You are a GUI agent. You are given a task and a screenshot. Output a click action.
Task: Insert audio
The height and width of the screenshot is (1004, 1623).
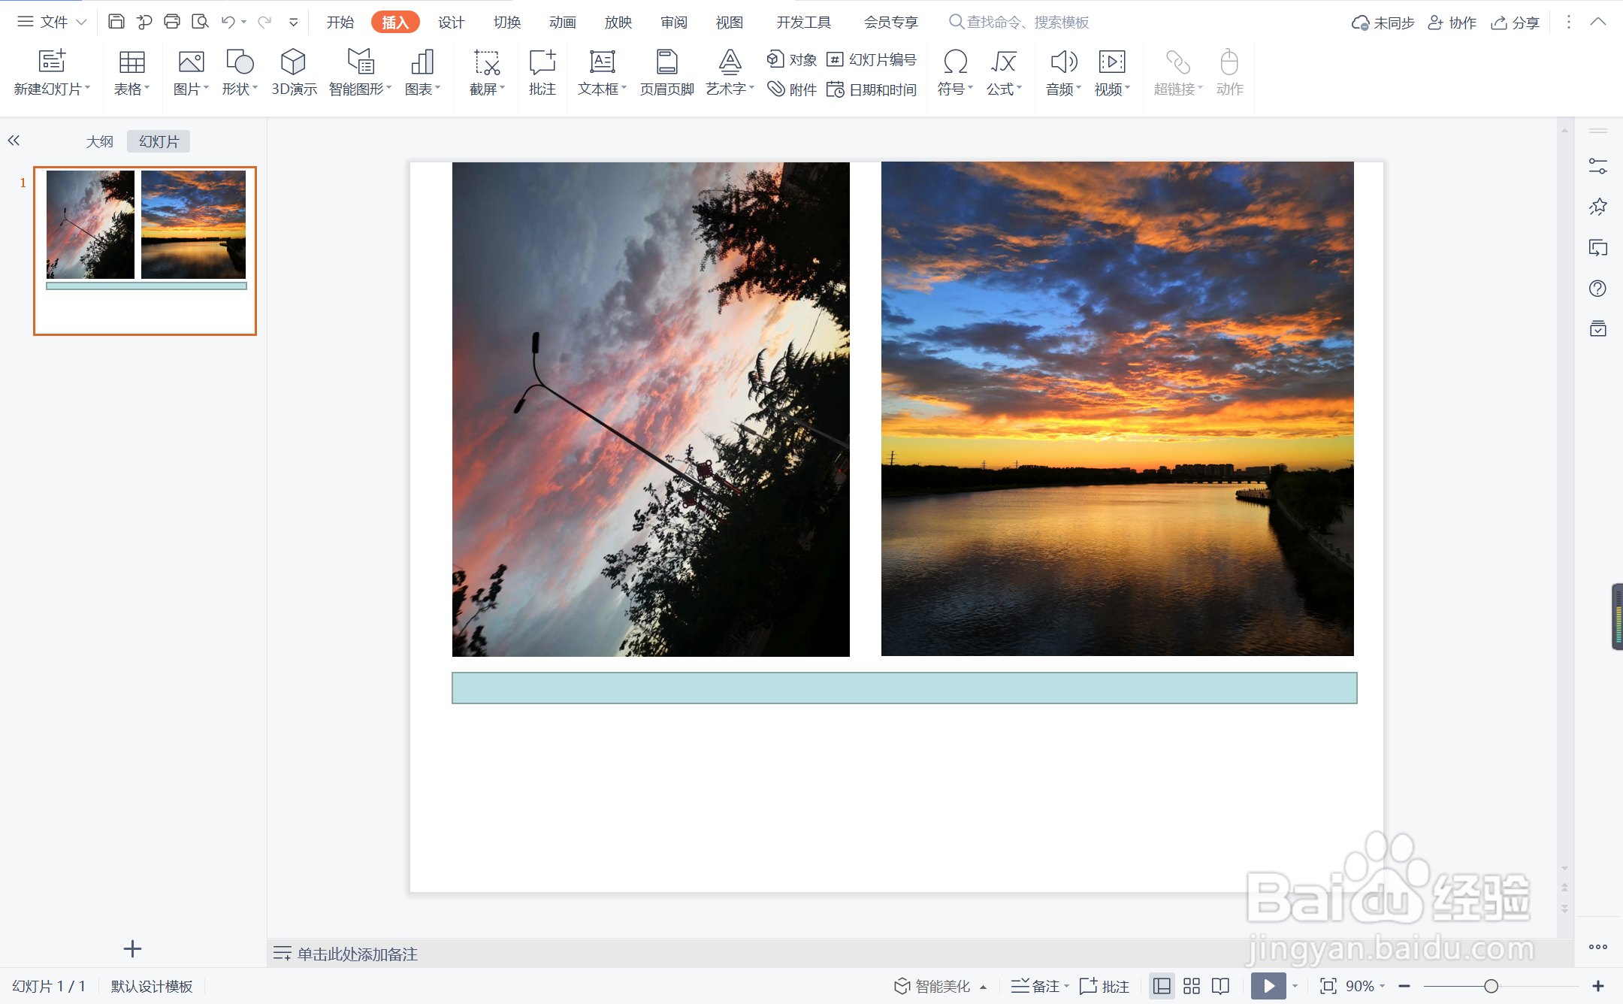tap(1063, 73)
